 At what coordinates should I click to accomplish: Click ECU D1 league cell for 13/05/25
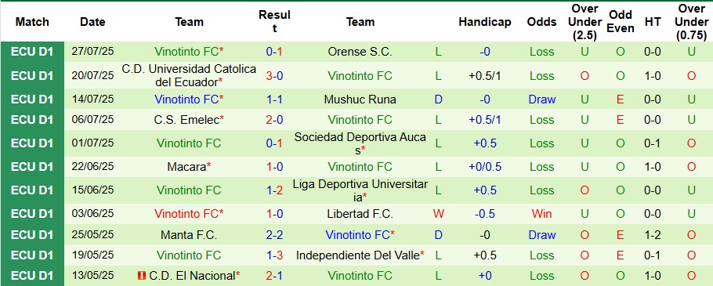pos(32,276)
